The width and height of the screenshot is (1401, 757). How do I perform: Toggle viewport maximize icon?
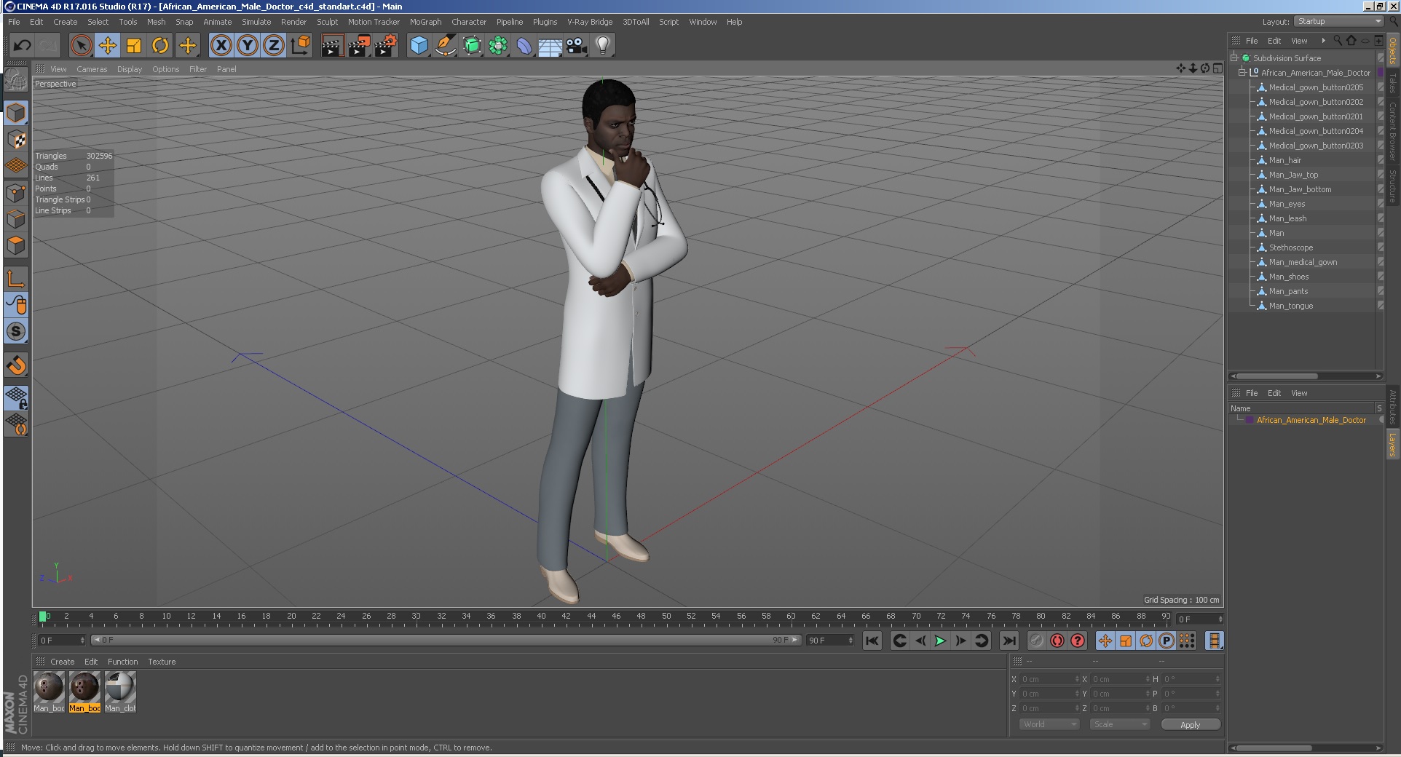[x=1218, y=68]
